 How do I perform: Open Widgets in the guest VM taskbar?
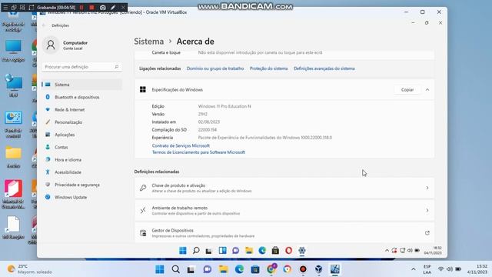coord(222,250)
